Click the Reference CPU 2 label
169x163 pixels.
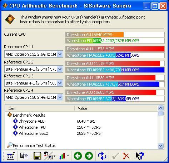point(19,62)
